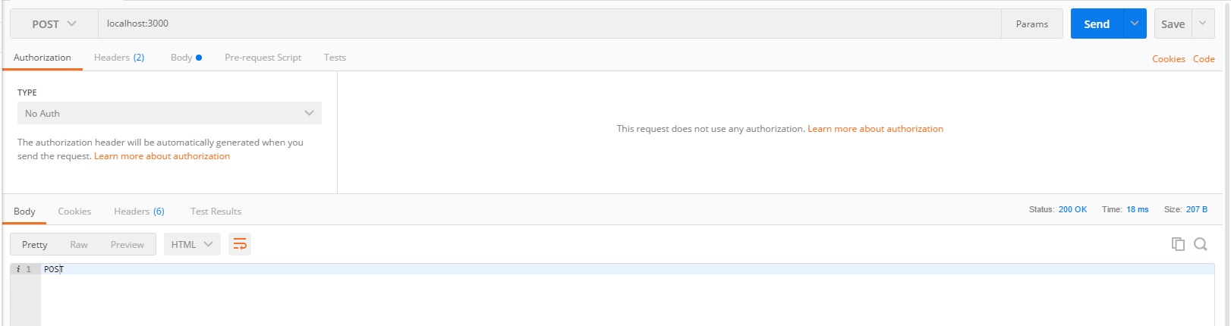Screen dimensions: 1231x326
Task: Switch to request Headers (2) tab
Action: pyautogui.click(x=119, y=58)
